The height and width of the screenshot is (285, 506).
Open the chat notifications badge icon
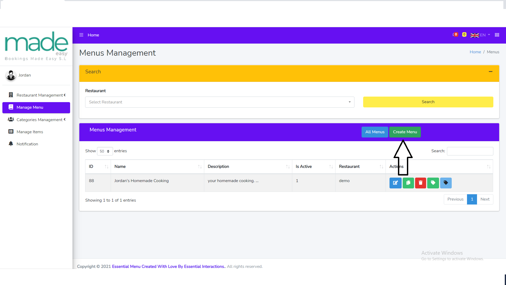coord(455,35)
